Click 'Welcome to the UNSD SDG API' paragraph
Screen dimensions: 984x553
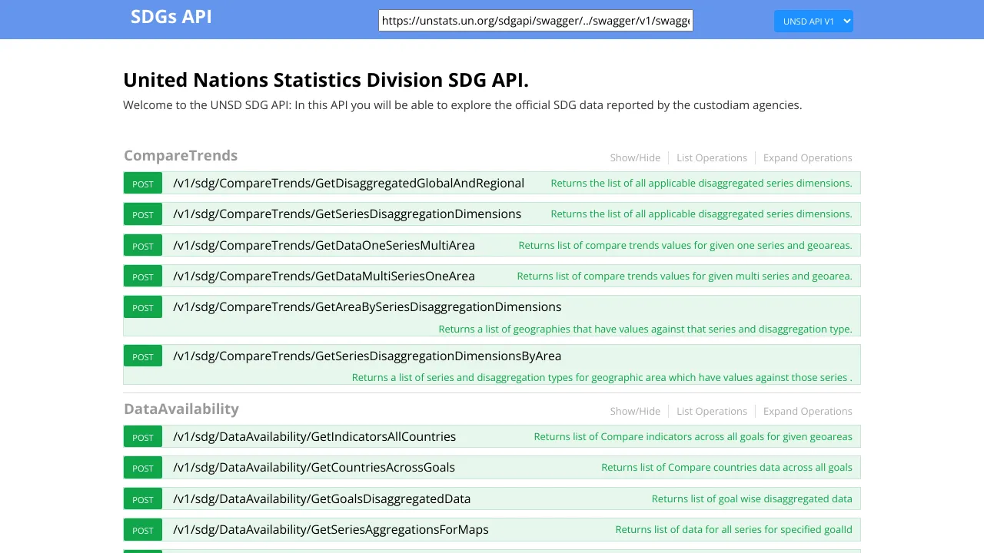coord(462,104)
